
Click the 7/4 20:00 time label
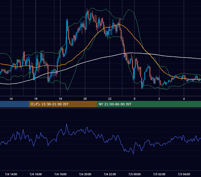click(x=85, y=174)
